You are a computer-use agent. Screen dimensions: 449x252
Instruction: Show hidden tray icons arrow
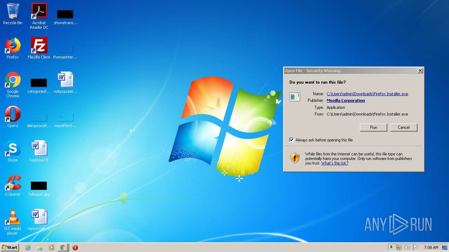[391, 247]
